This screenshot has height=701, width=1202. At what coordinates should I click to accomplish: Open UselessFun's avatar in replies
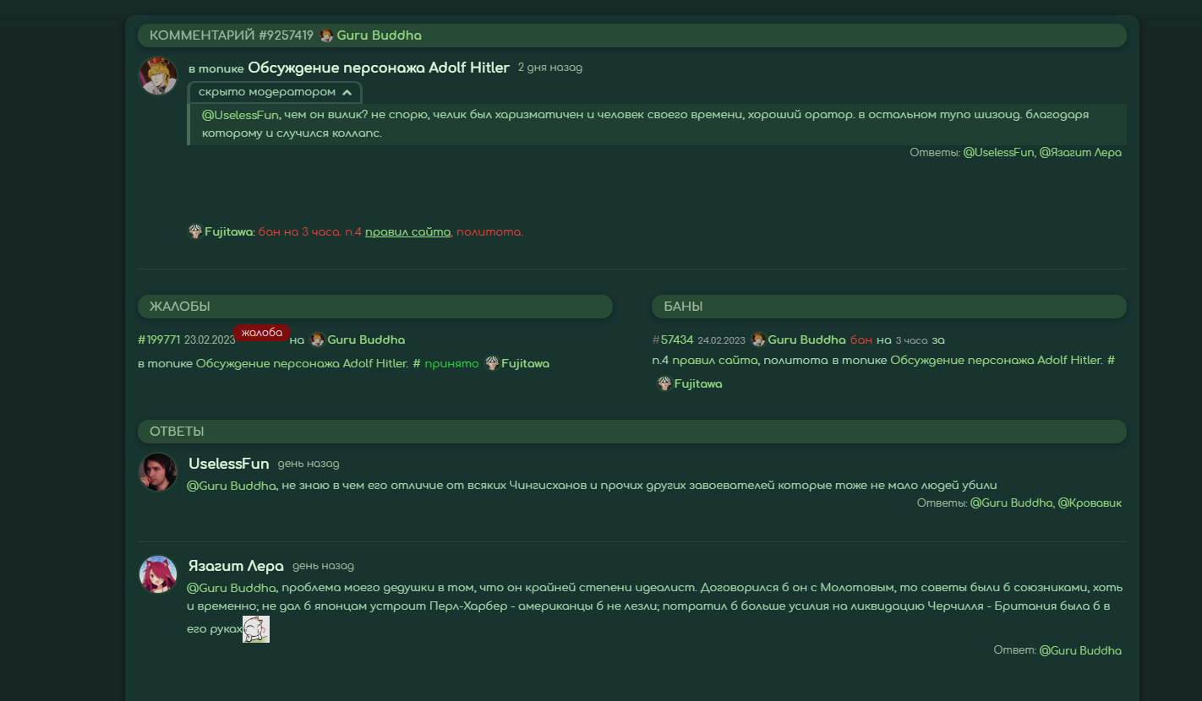coord(158,472)
